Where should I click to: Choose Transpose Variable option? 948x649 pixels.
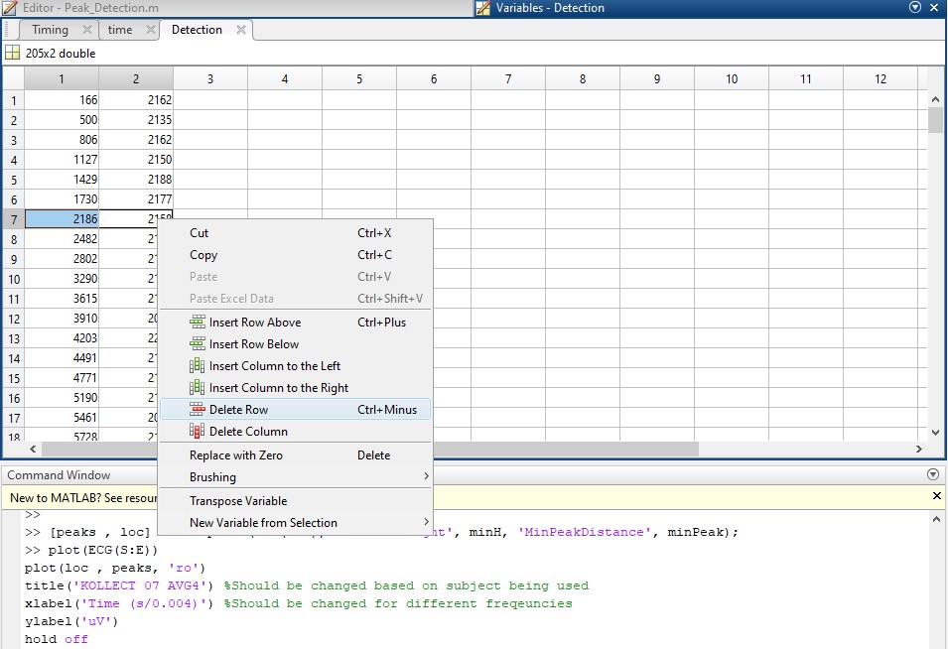(x=238, y=501)
